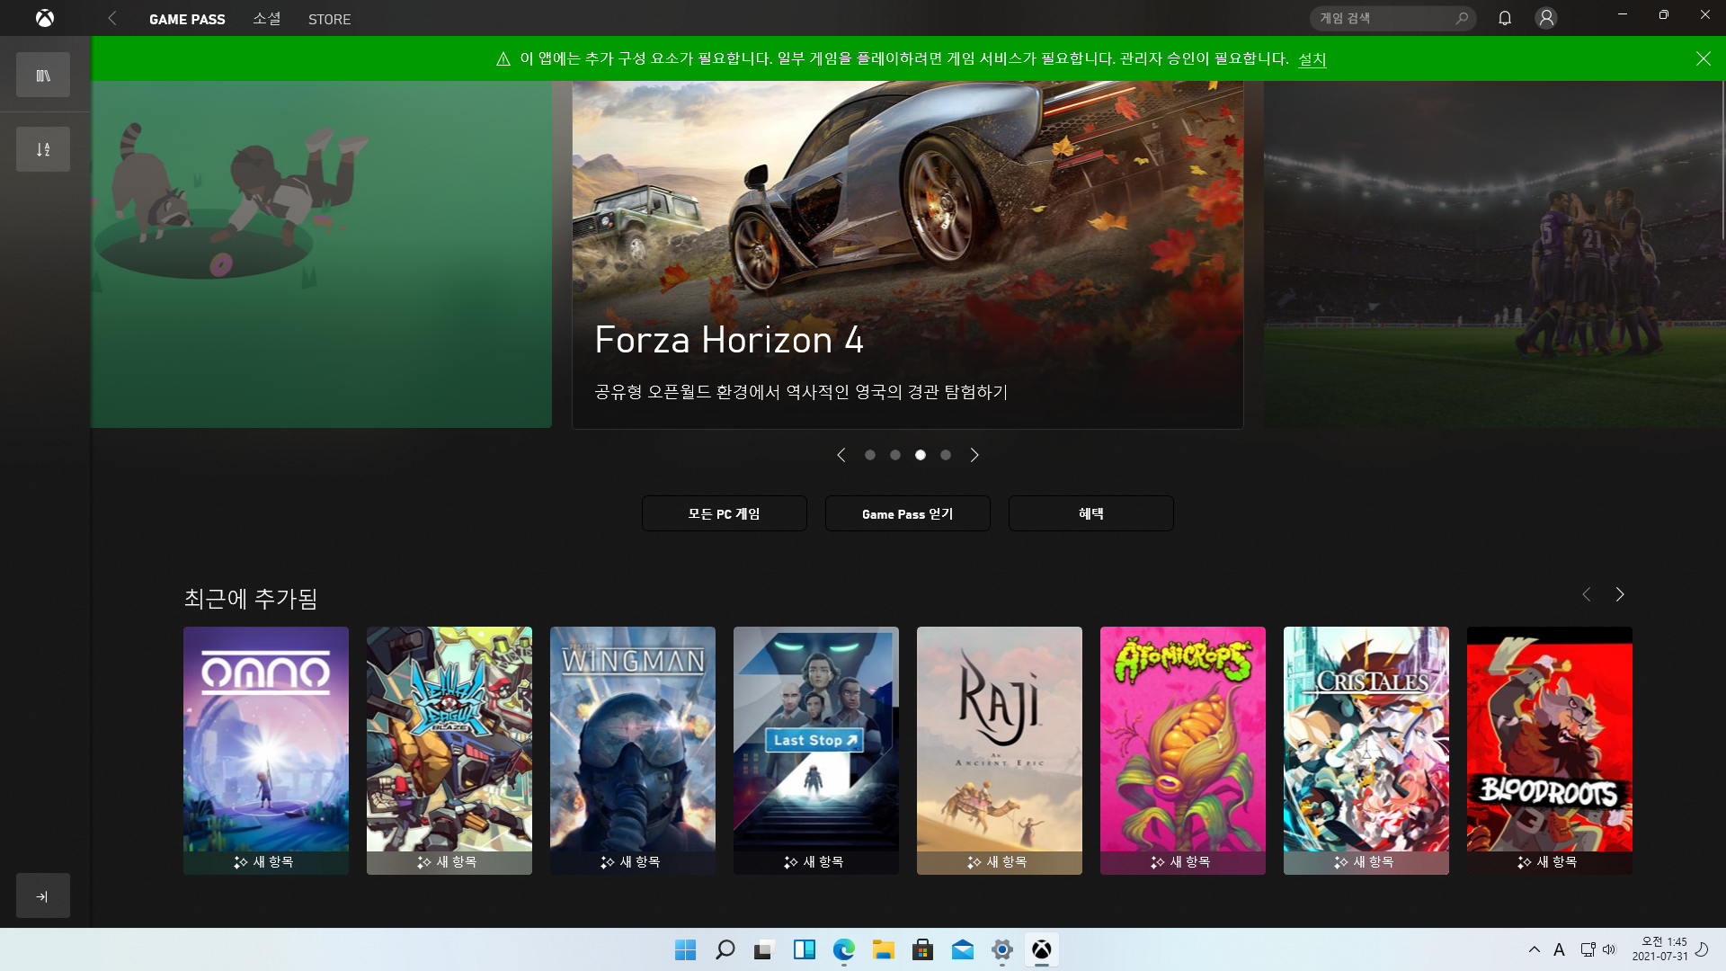Image resolution: width=1726 pixels, height=971 pixels.
Task: Open the soccer game banner
Action: coord(1494,254)
